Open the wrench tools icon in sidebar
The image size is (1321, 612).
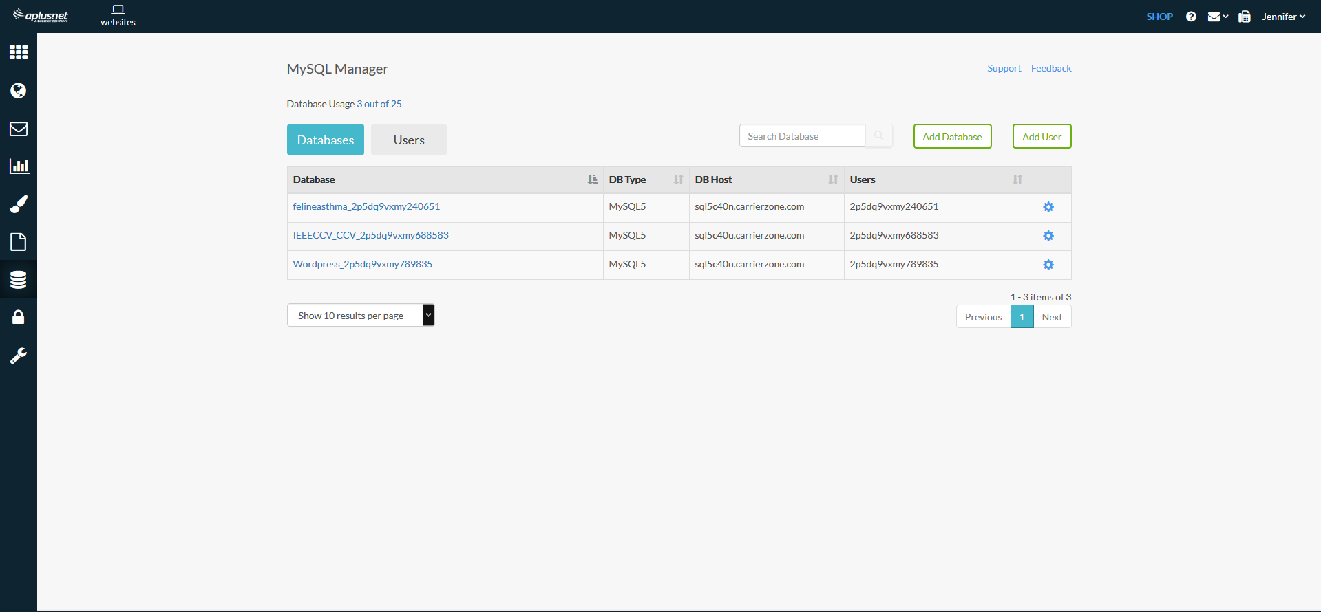19,356
